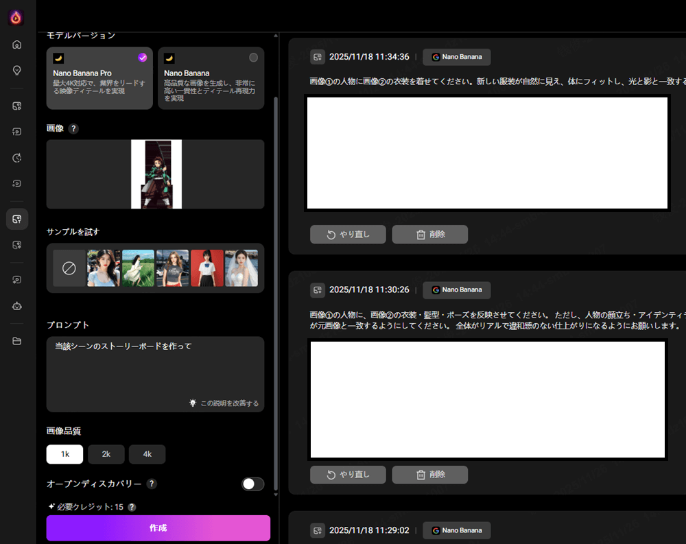Click the image tool icon beside the 11:30:26 timestamp
Screen dimensions: 686x544
[318, 290]
